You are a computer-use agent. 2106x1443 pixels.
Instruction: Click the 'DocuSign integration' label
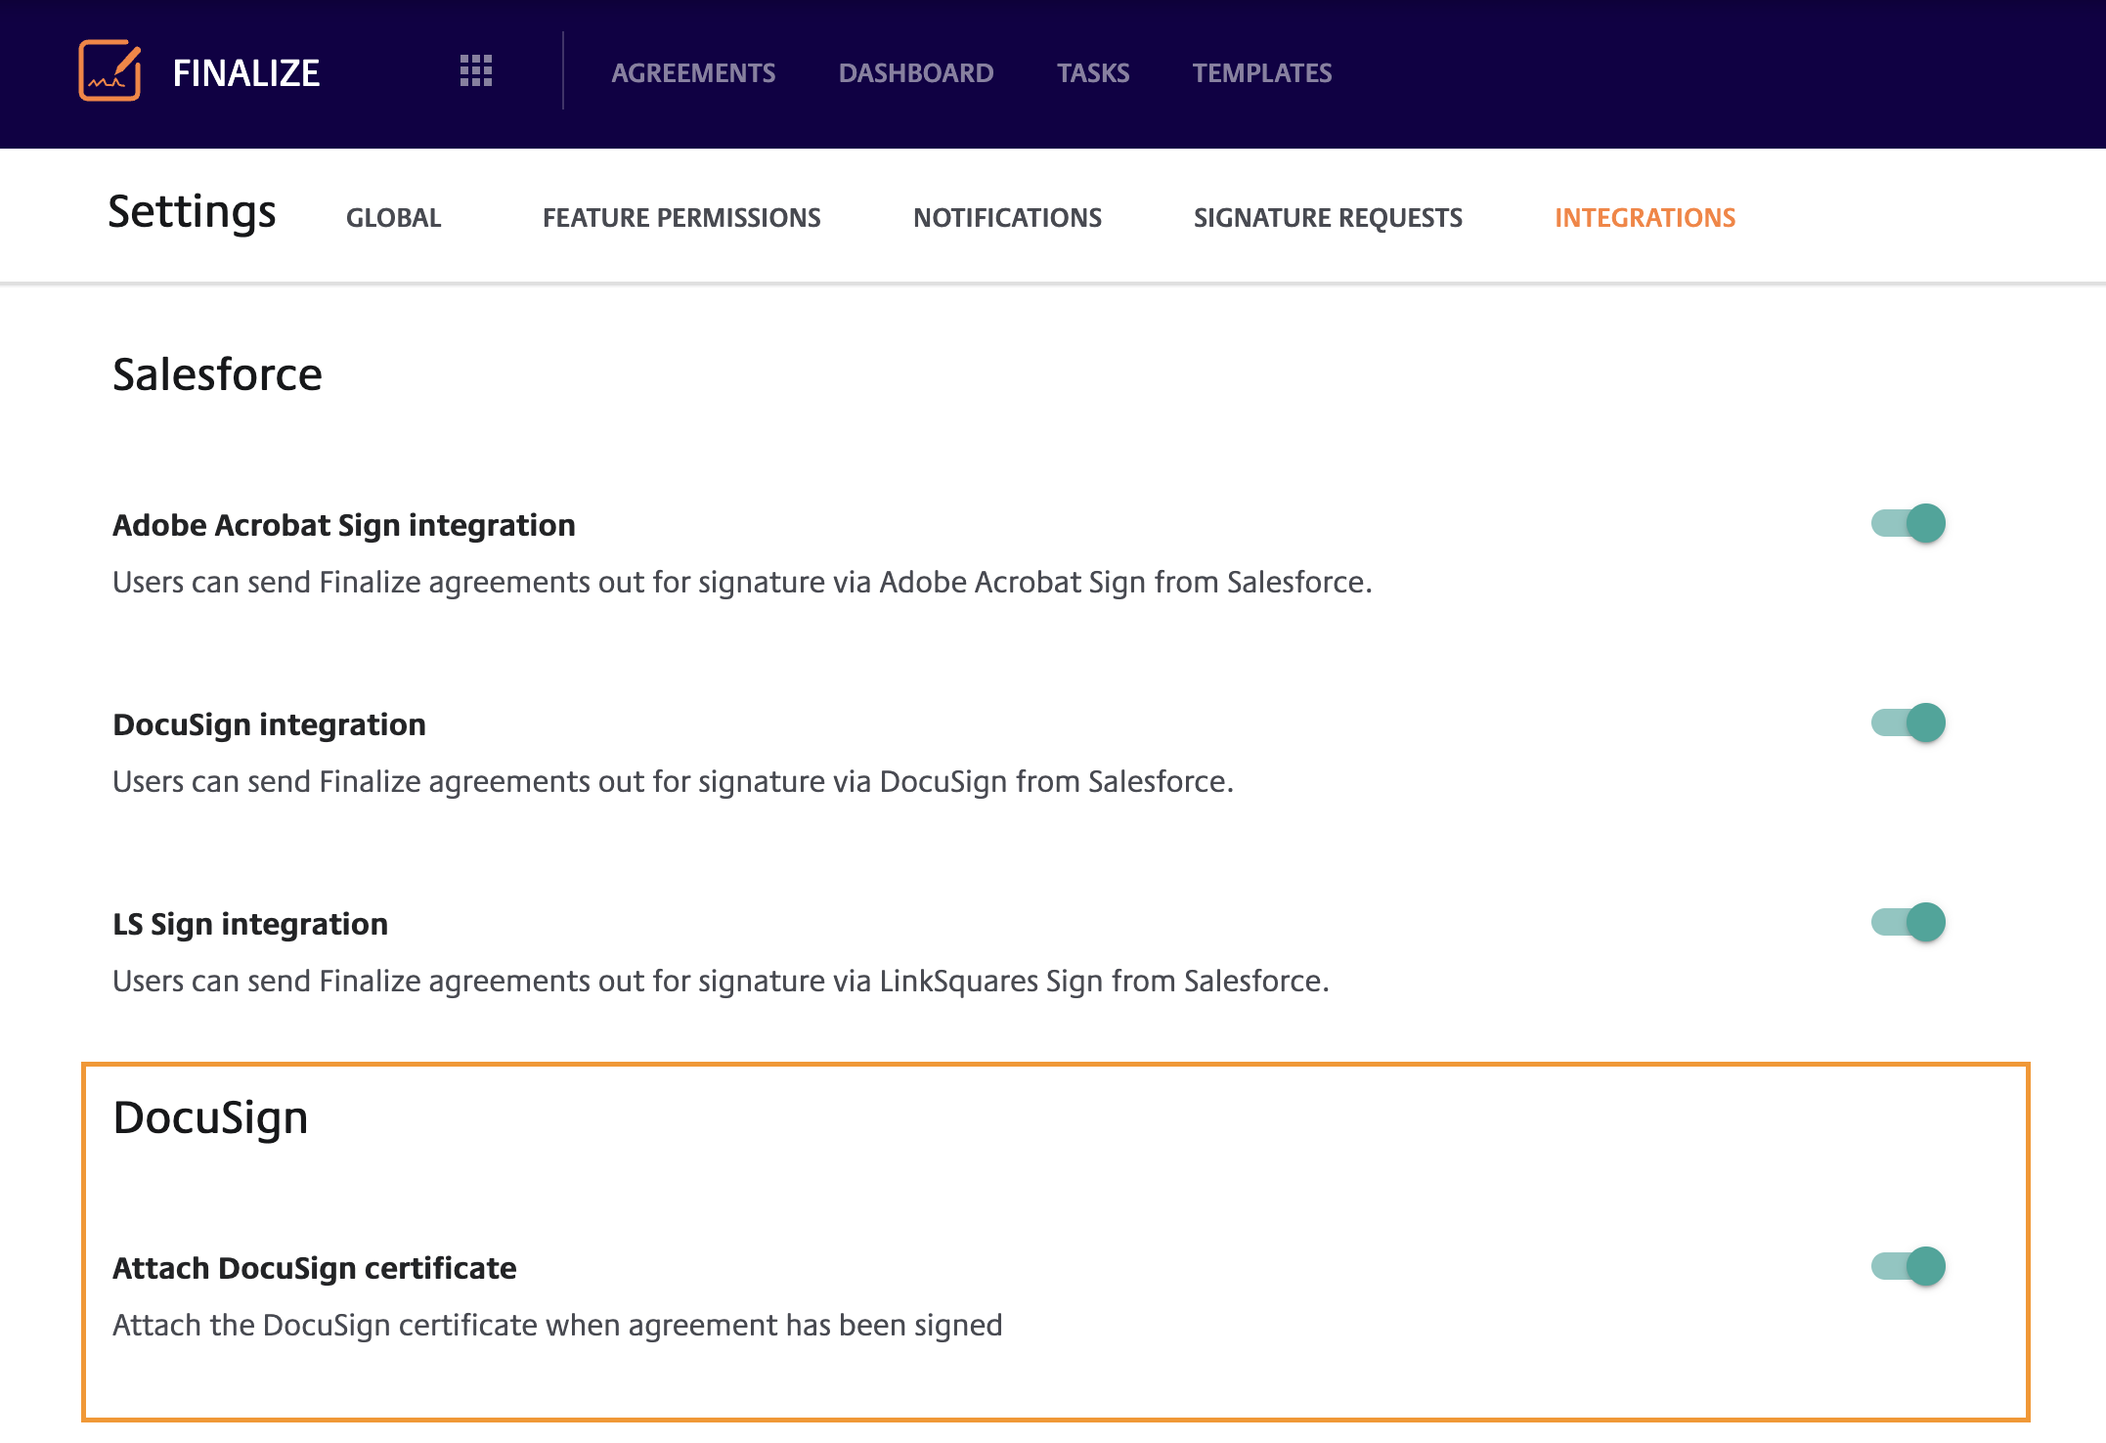[x=269, y=725]
